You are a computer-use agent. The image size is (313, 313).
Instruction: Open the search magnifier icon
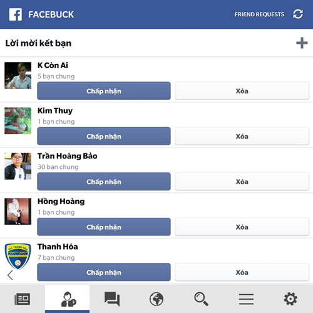pyautogui.click(x=201, y=299)
